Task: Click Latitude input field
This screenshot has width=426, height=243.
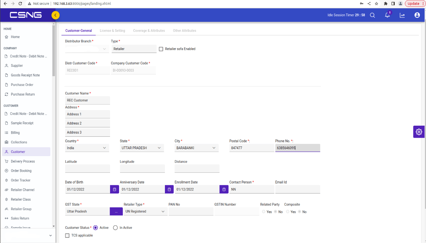Action: point(87,169)
